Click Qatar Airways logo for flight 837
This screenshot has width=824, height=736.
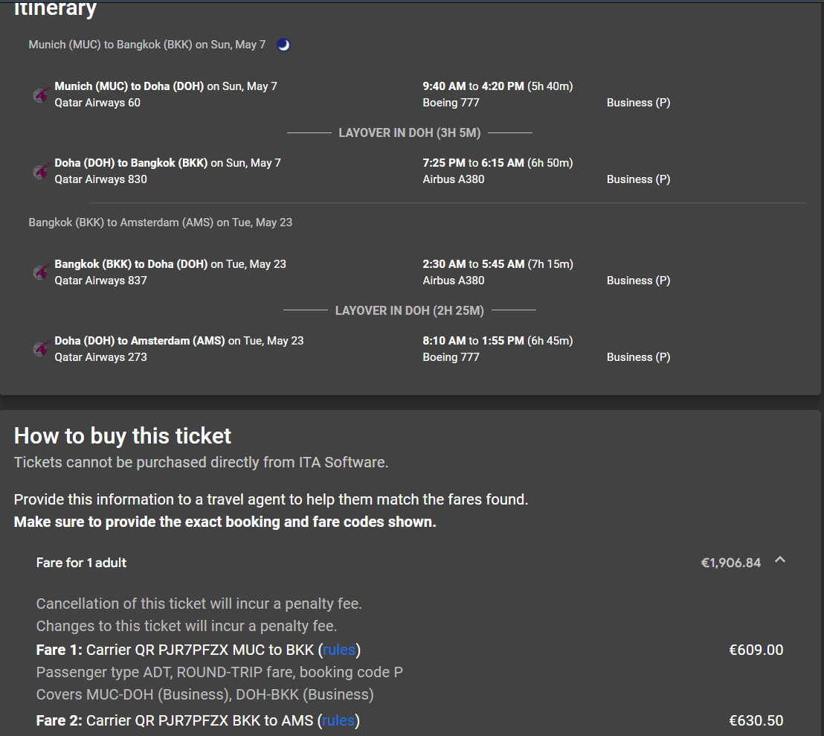pos(42,272)
